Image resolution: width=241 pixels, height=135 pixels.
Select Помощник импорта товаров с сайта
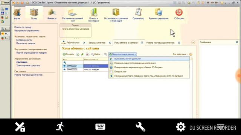tap(149, 76)
